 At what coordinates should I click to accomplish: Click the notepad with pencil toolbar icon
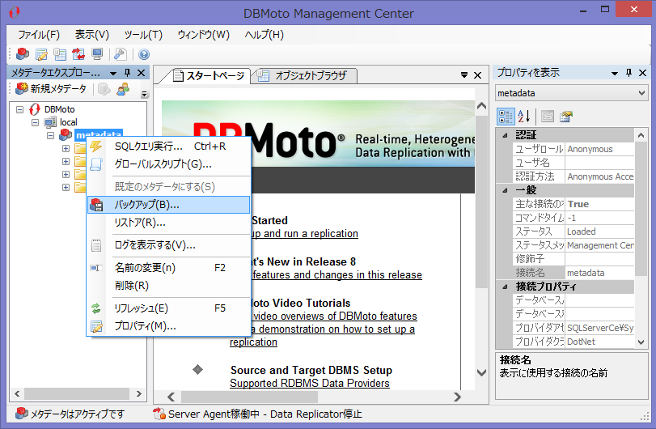(41, 54)
